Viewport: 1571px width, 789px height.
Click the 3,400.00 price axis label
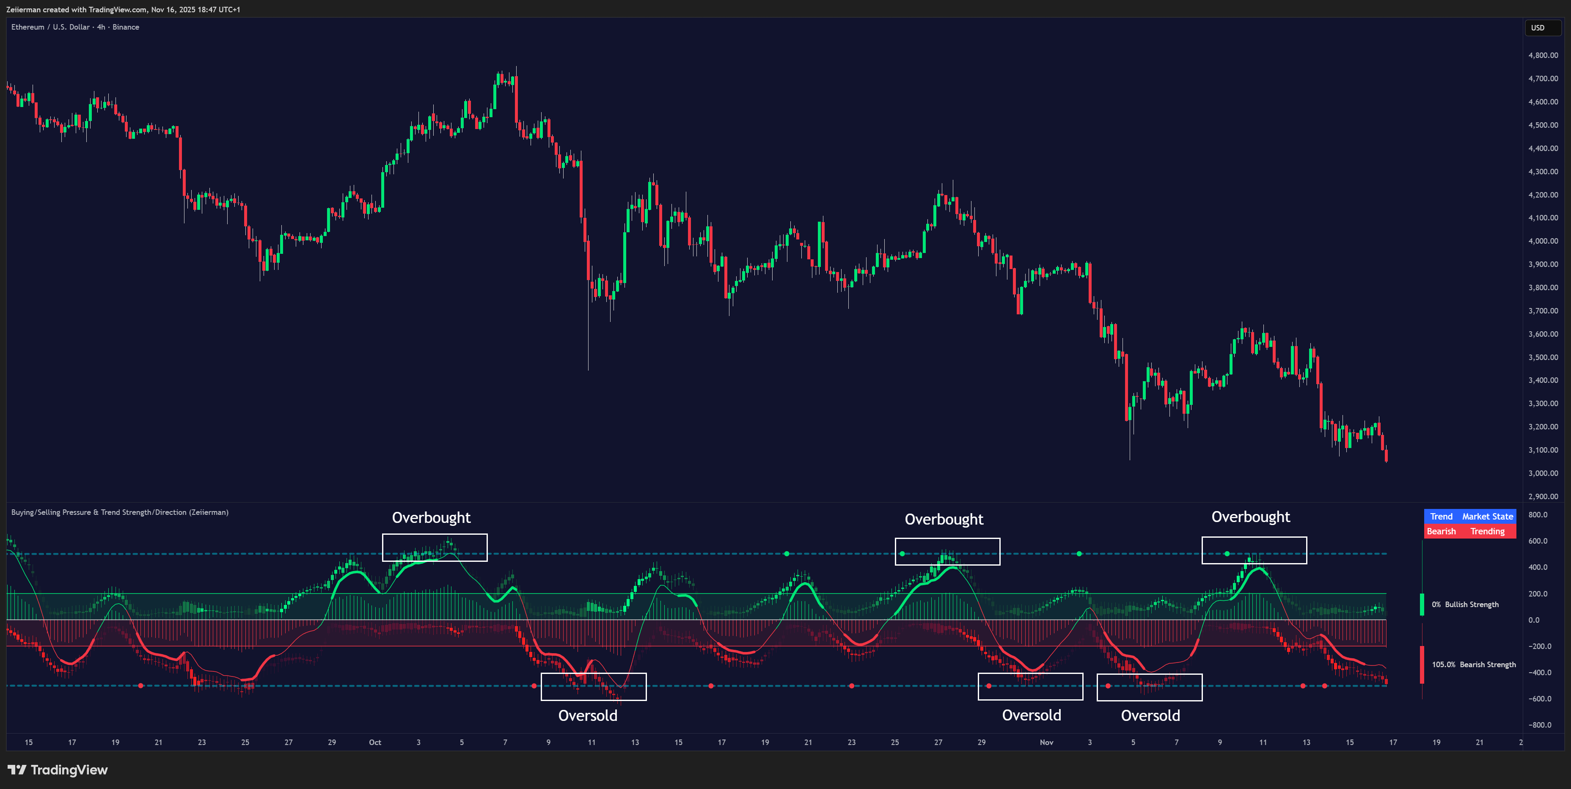(1543, 380)
